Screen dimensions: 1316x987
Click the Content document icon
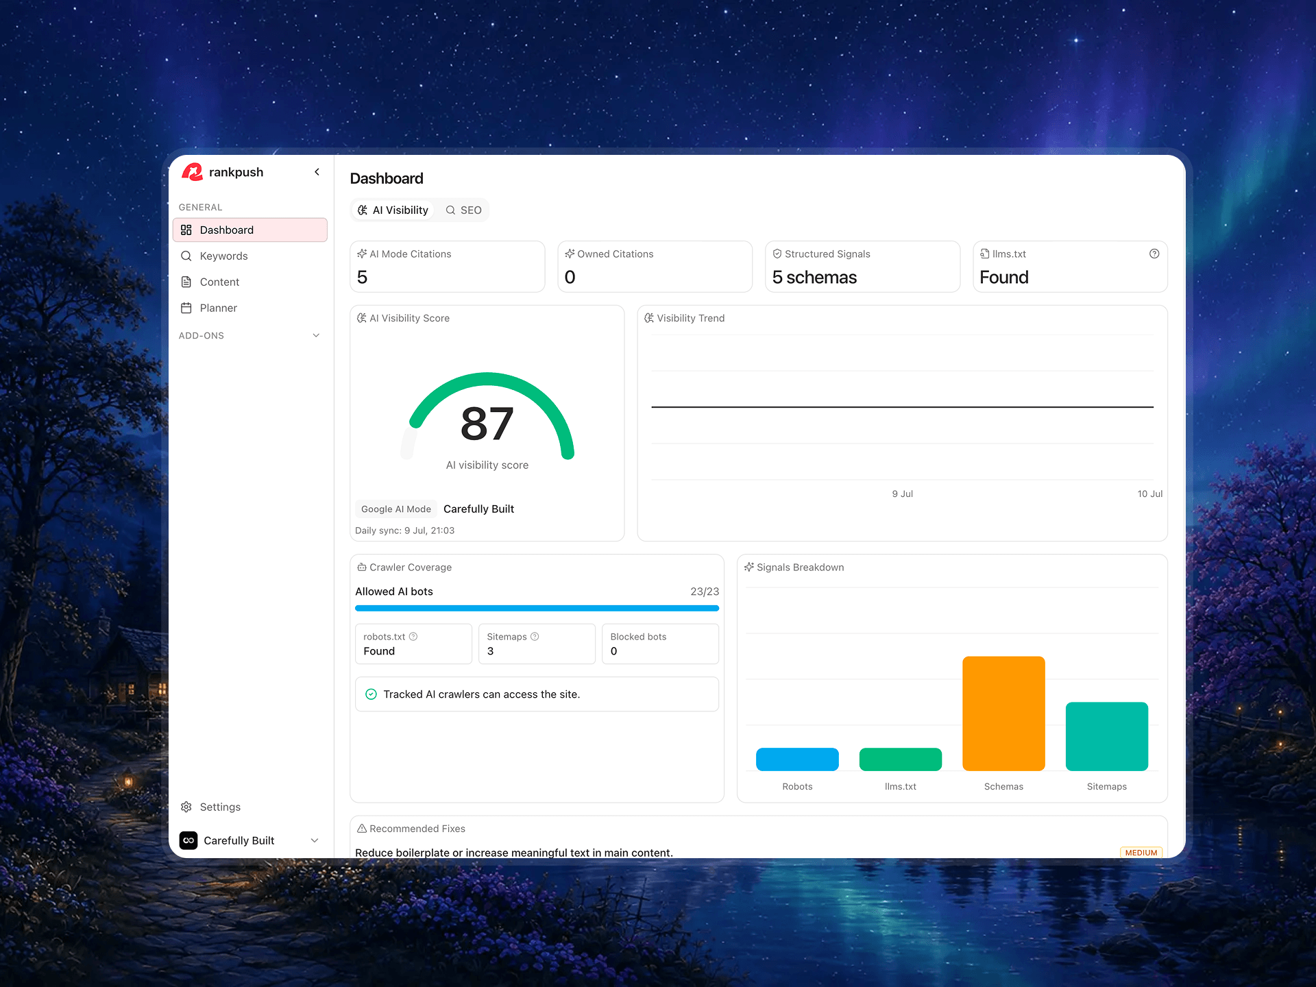pos(186,282)
